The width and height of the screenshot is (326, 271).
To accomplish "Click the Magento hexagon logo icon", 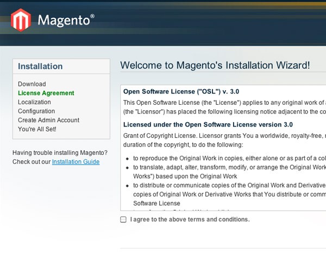I will coord(21,20).
